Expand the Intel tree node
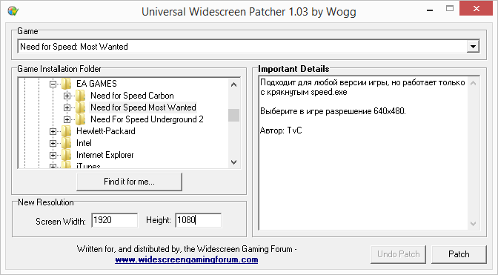This screenshot has width=498, height=275. point(53,144)
